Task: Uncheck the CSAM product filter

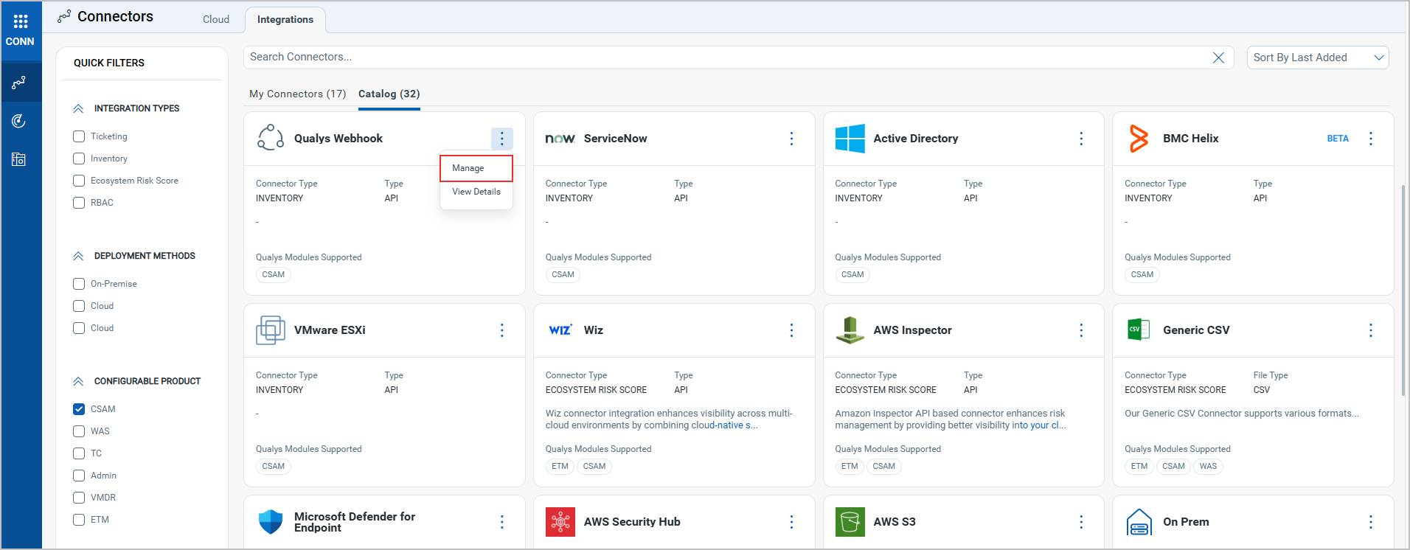Action: [x=79, y=409]
